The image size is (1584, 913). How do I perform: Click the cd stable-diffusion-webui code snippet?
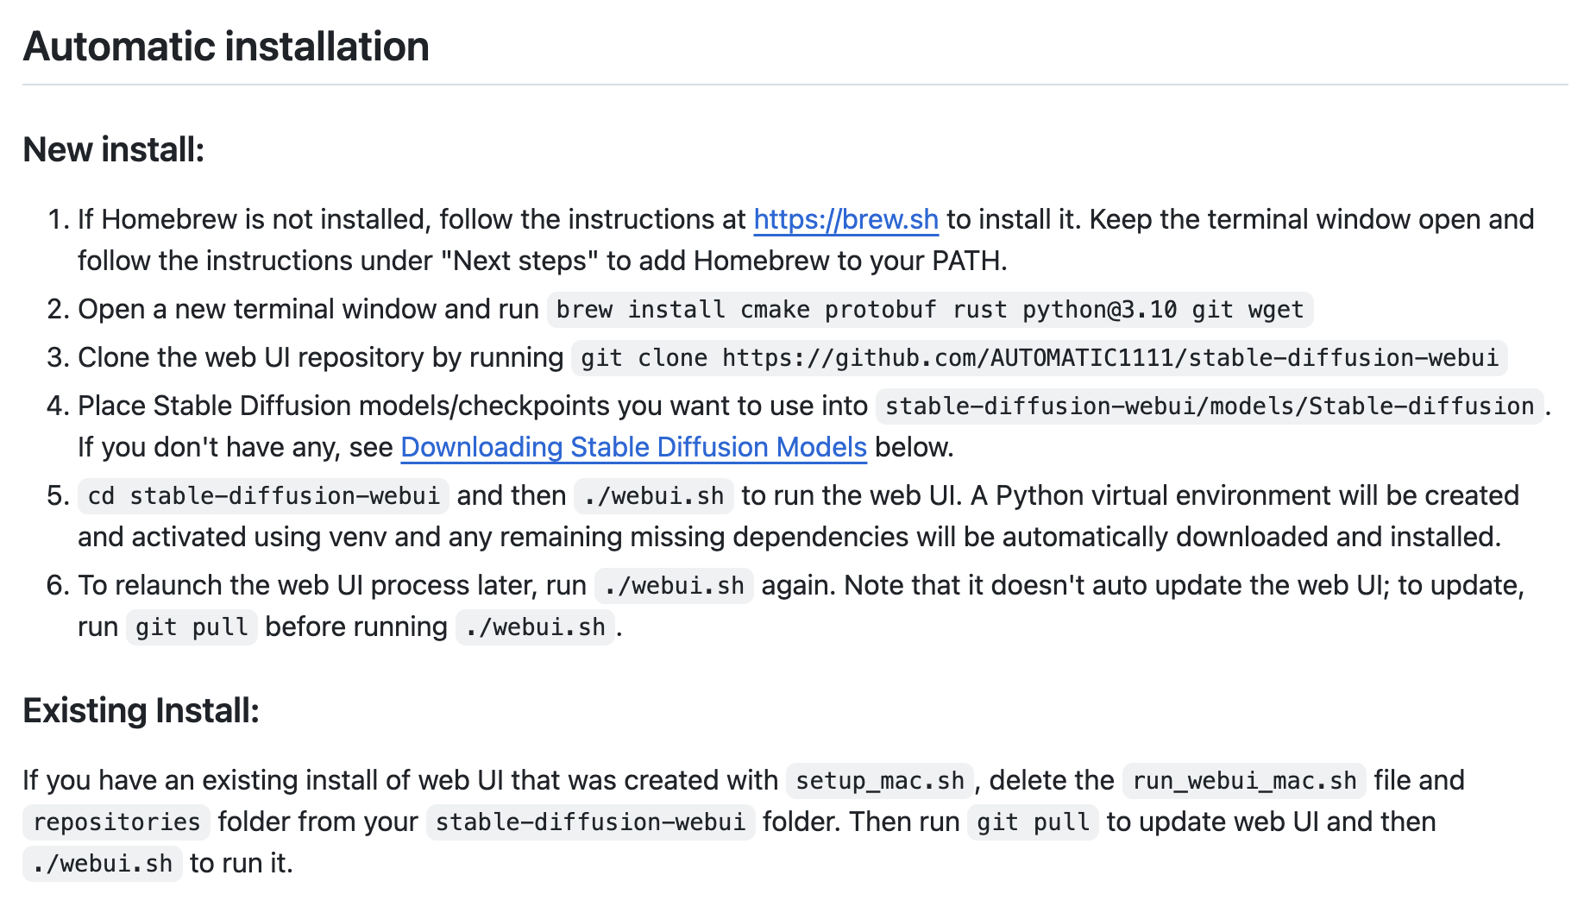[x=263, y=496]
